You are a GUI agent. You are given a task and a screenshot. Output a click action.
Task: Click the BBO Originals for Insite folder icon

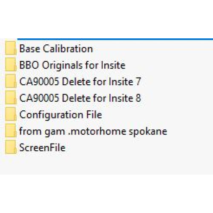11,64
